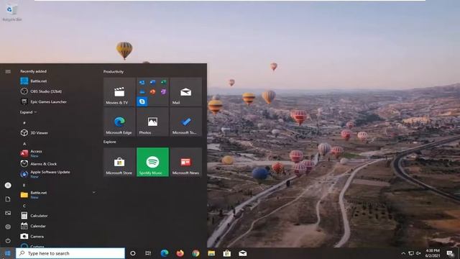Open Settings gear in Start sidebar

pyautogui.click(x=8, y=227)
